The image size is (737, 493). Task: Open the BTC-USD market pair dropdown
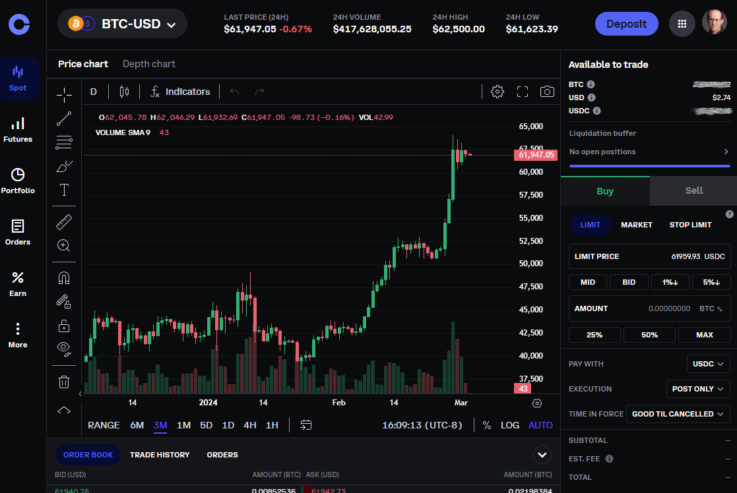point(122,24)
